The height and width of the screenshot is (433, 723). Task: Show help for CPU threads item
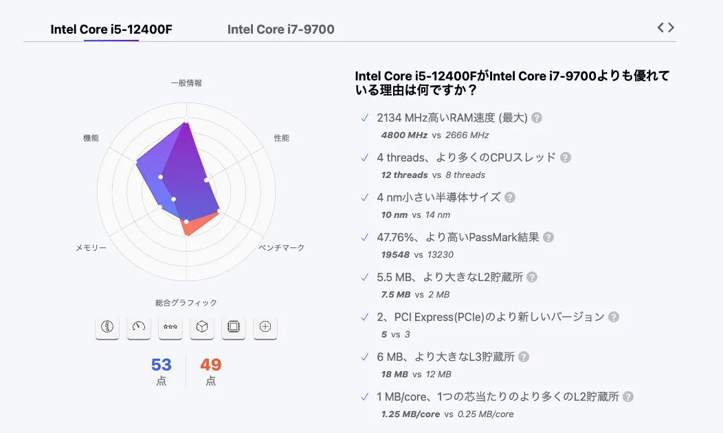566,157
